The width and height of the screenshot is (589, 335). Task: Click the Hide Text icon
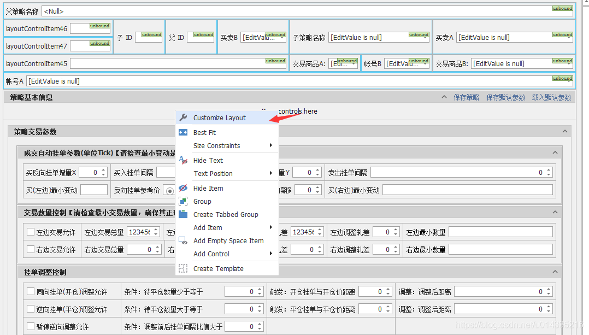coord(183,160)
